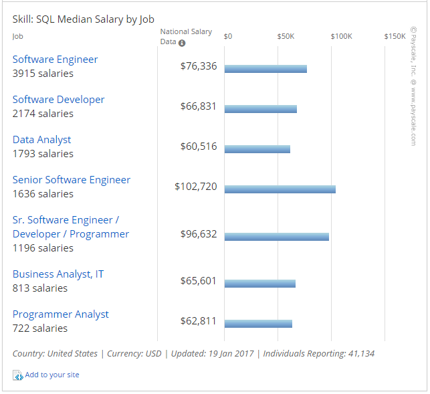Viewport: 430px width, 394px height.
Task: Click the Job column header
Action: pyautogui.click(x=17, y=37)
